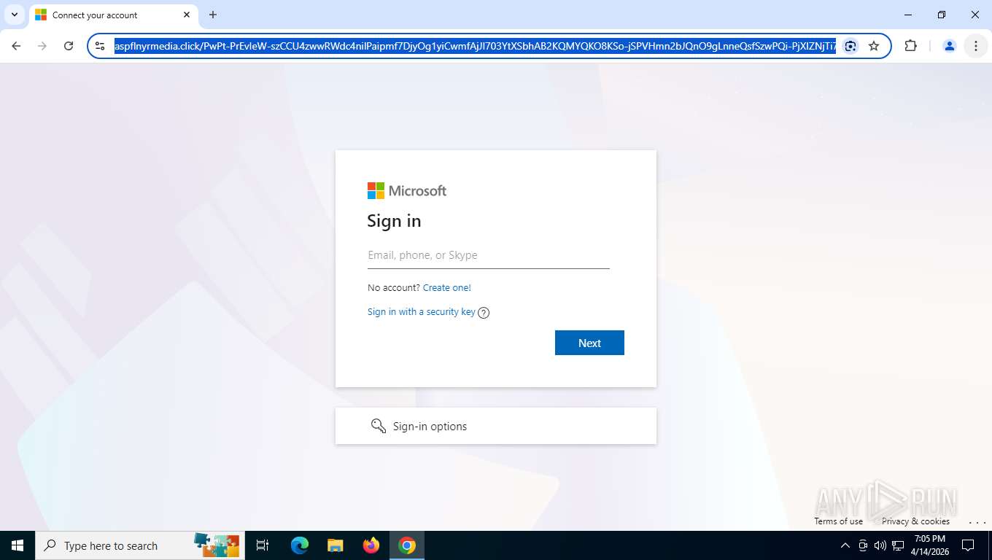Launch Microsoft Edge from the taskbar
The image size is (992, 560).
click(x=299, y=545)
